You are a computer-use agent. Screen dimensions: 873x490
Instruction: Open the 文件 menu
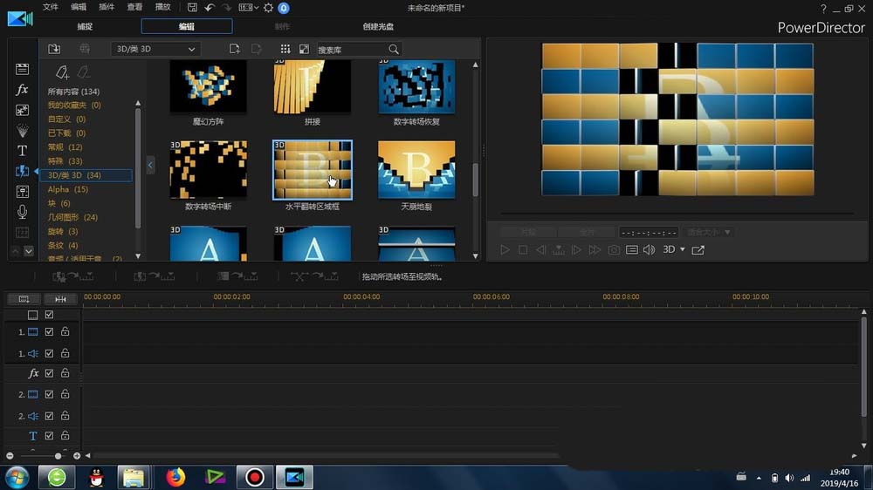(x=51, y=7)
